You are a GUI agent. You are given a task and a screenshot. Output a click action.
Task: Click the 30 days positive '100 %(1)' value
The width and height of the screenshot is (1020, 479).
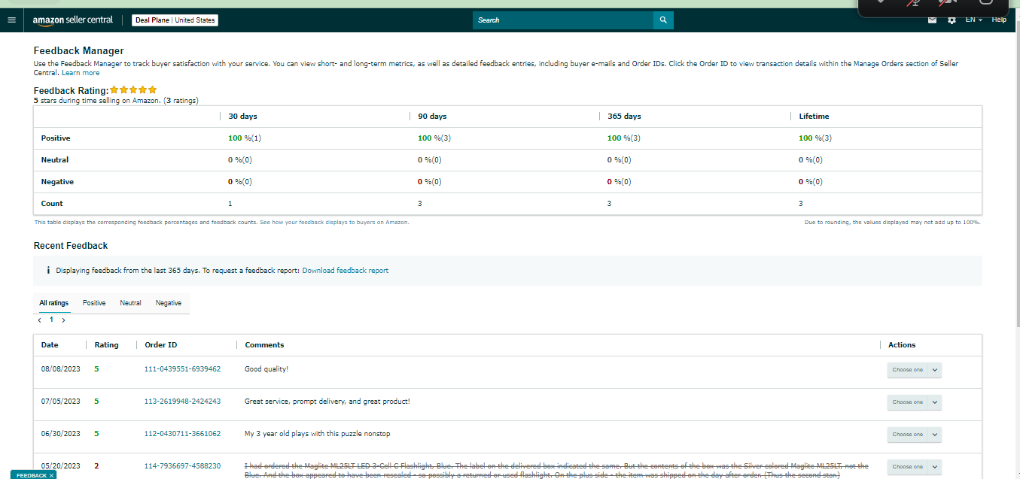point(245,138)
